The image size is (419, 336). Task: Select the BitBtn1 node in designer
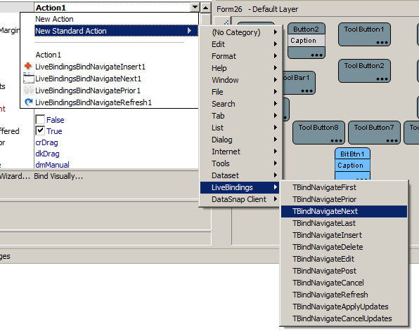click(352, 154)
